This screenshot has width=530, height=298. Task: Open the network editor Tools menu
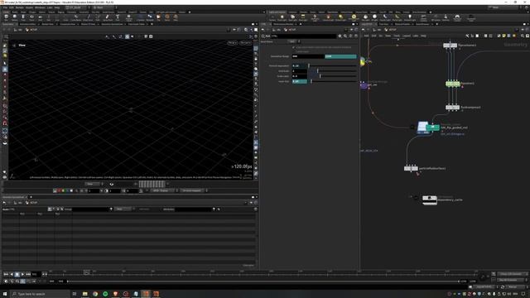[x=397, y=36]
